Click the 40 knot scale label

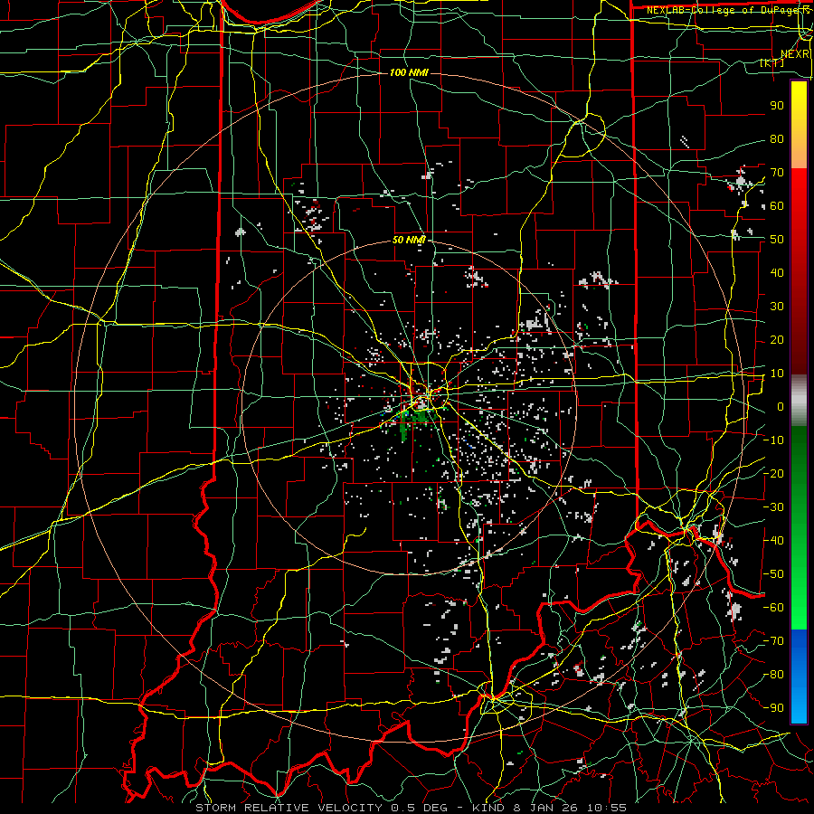(777, 272)
